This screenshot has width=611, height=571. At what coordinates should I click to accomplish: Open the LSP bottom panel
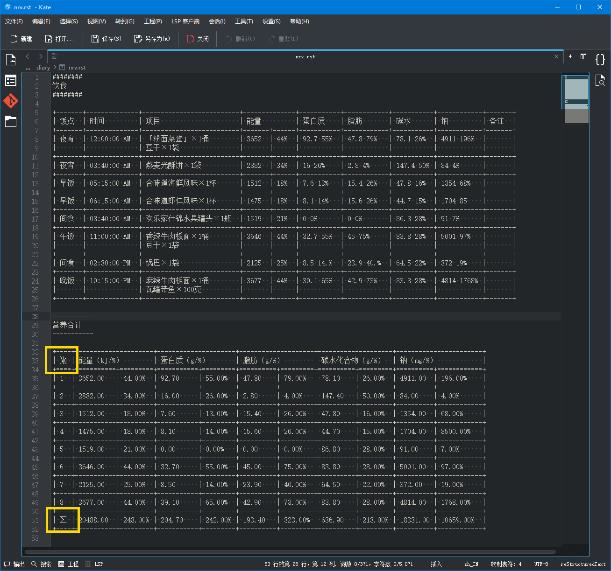94,564
